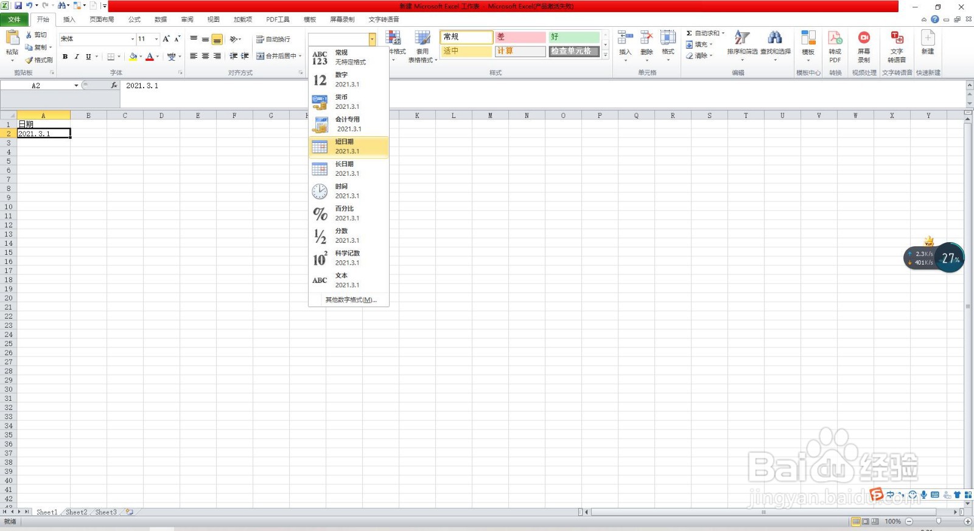974x531 pixels.
Task: Open the font size dropdown
Action: (x=156, y=39)
